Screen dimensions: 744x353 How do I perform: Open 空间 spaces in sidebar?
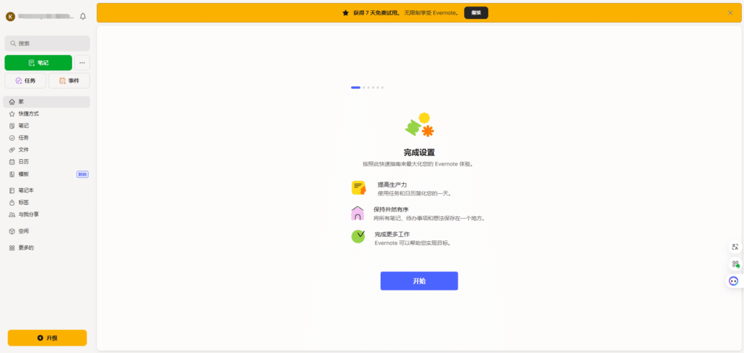(23, 231)
